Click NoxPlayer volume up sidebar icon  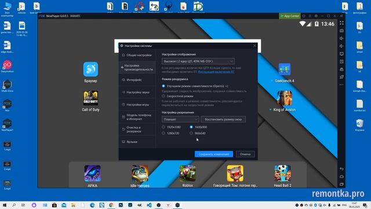pyautogui.click(x=341, y=38)
